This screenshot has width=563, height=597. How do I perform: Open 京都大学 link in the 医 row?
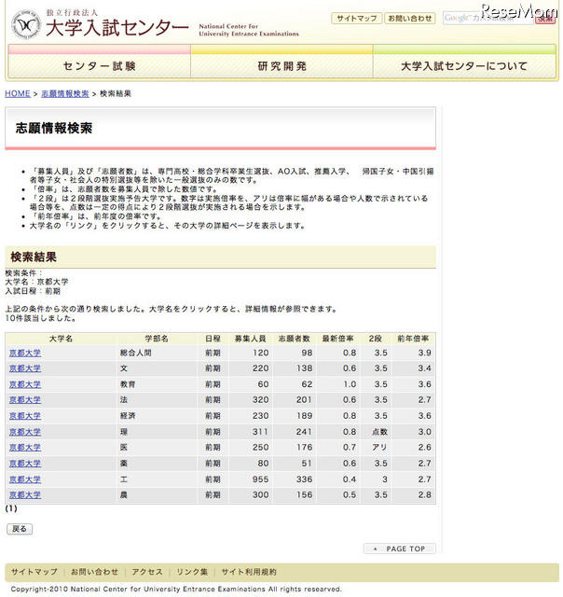pos(25,448)
